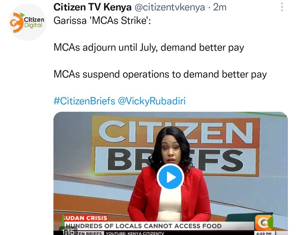Click the orange globe in the Citizen Digital logo
The image size is (296, 235).
point(14,23)
